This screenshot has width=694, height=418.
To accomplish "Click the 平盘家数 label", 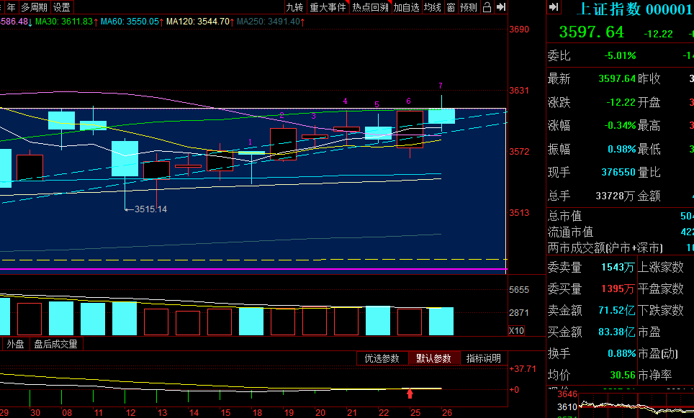I will (x=661, y=288).
